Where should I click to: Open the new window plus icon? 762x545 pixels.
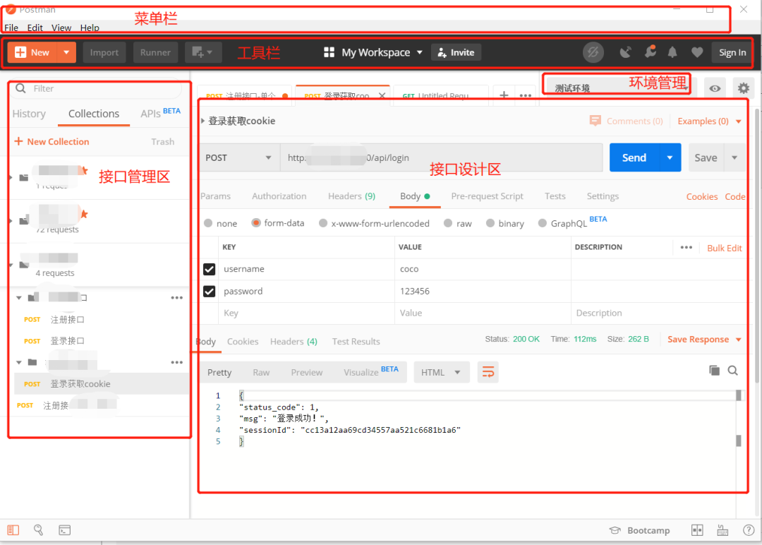pos(202,52)
